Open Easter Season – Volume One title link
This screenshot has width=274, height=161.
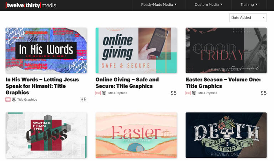click(x=223, y=83)
